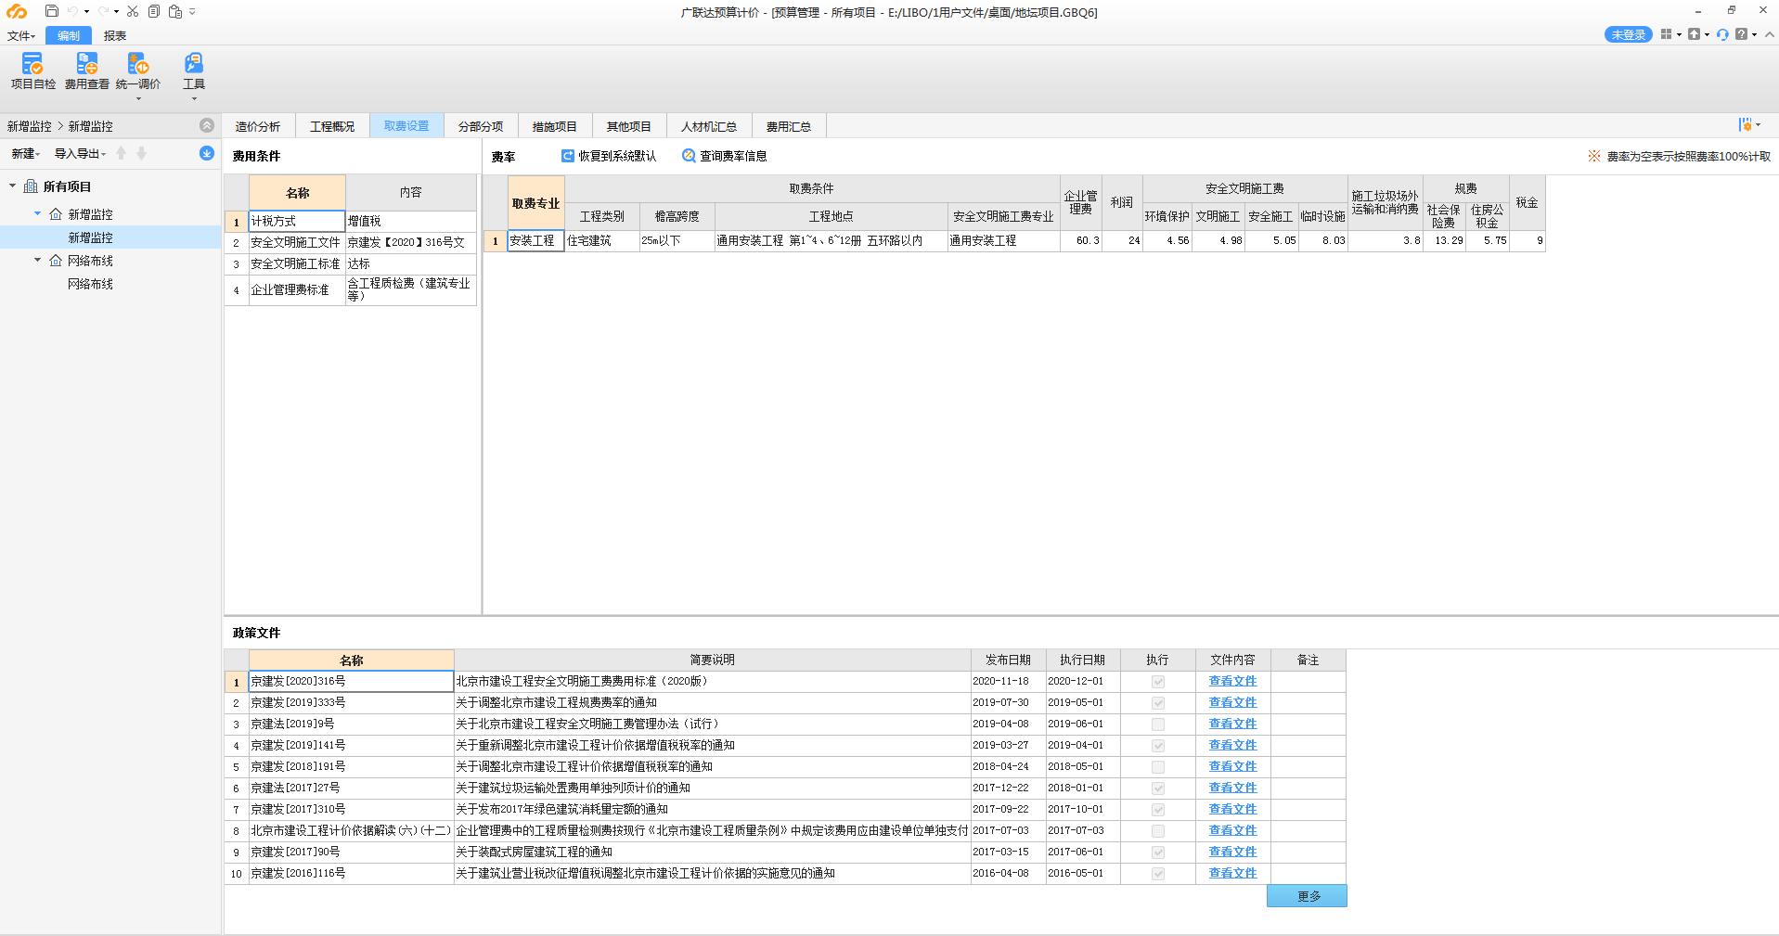Click the scissors cut icon

(x=133, y=11)
